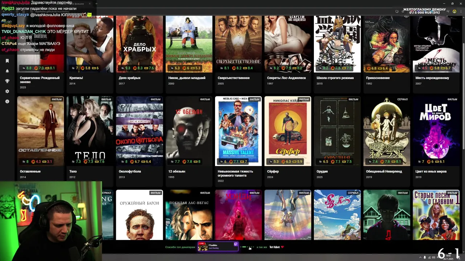The height and width of the screenshot is (261, 465).
Task: Open the Оружейный барон poster
Action: tap(139, 215)
